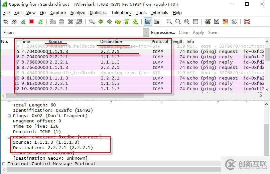
Task: Open the Statistics menu
Action: 98,13
